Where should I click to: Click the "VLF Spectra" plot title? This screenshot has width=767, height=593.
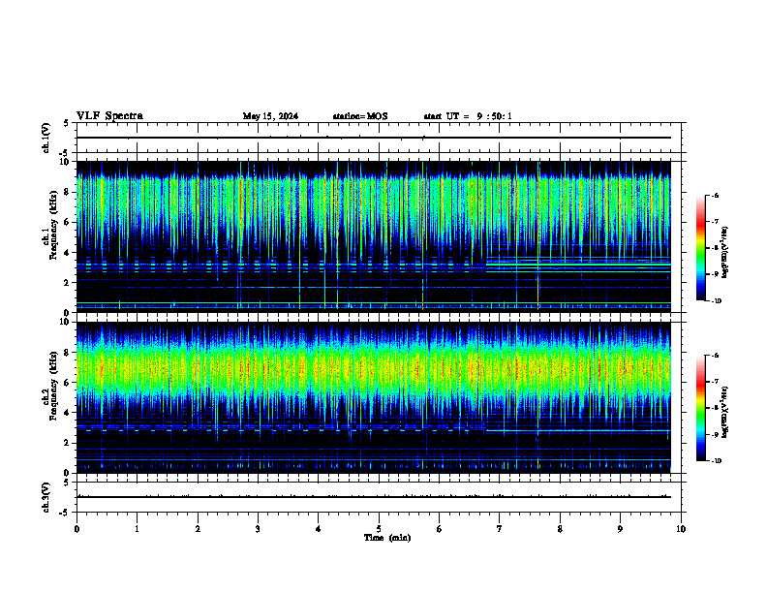(109, 116)
